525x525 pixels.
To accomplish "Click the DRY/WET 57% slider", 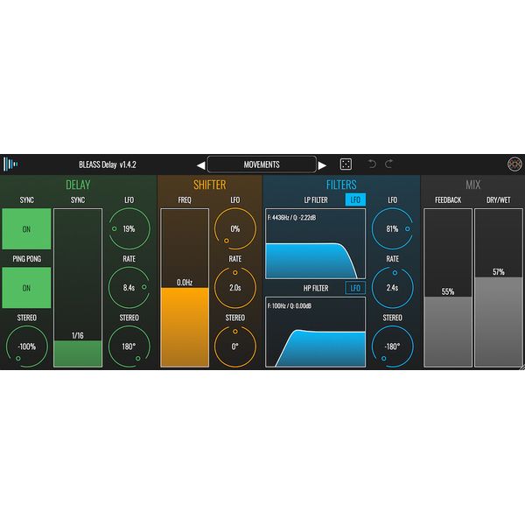I will click(498, 287).
